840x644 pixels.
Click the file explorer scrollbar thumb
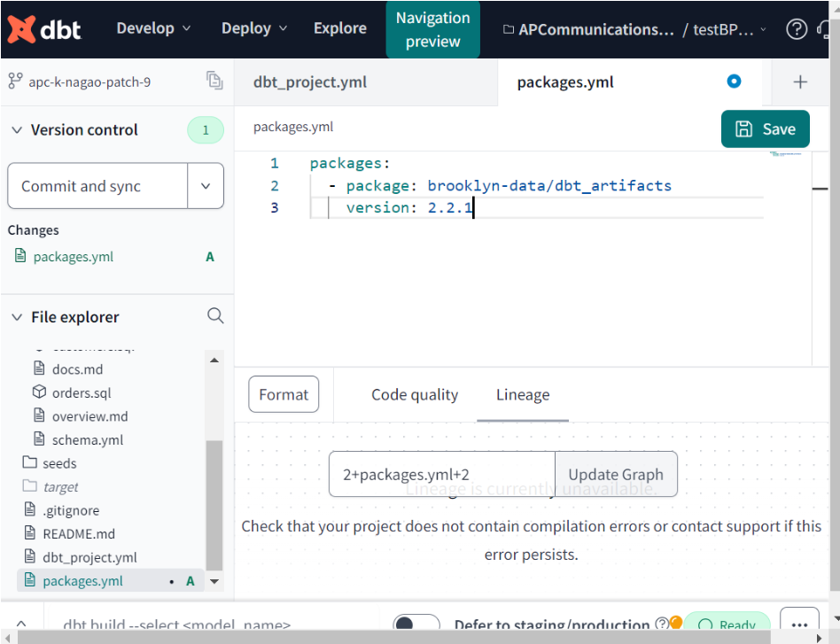point(214,505)
